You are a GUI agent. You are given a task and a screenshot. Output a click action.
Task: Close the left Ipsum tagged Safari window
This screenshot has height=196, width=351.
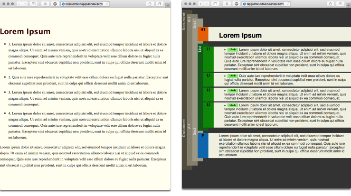coord(4,4)
